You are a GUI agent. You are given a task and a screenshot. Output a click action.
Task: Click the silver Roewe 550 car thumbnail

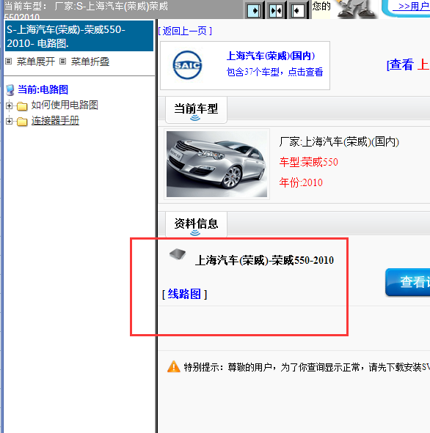[x=216, y=164]
